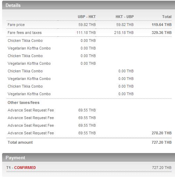Select the HKT - UBP column heading

tap(125, 17)
